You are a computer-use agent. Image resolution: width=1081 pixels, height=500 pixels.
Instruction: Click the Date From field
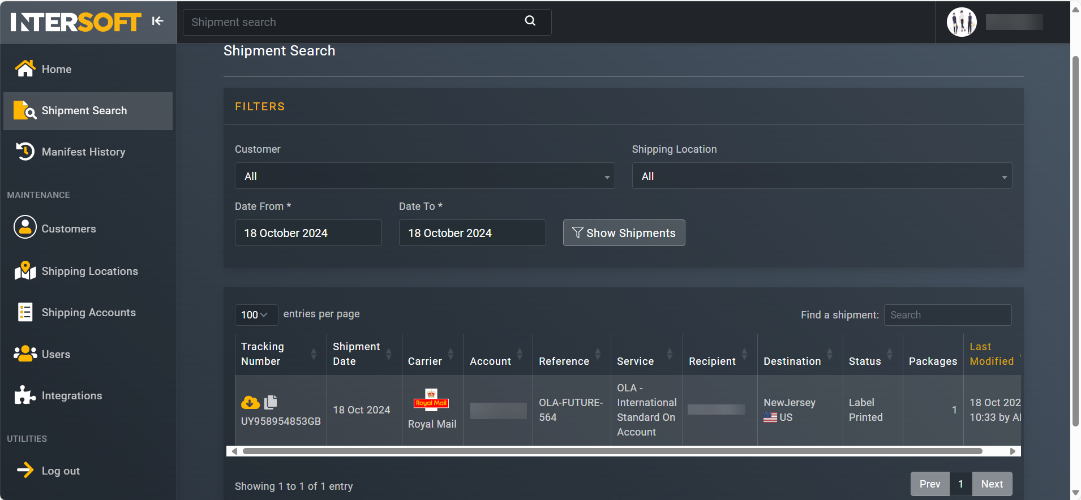click(308, 233)
